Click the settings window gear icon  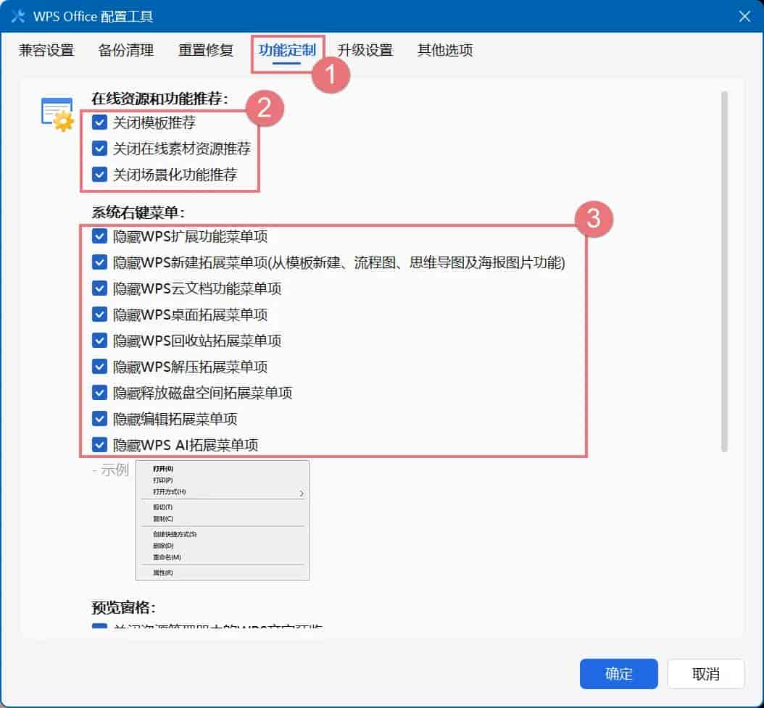point(57,114)
